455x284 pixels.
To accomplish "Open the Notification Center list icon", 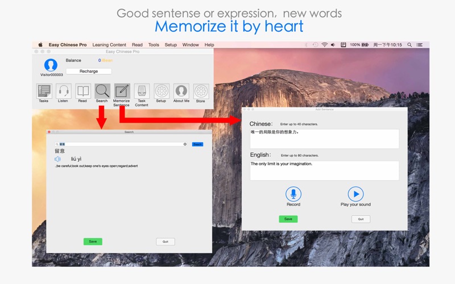I will pos(420,45).
